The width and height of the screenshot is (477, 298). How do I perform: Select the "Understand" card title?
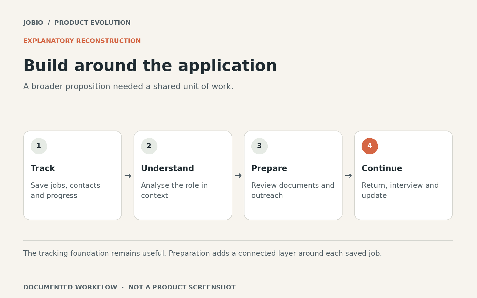[168, 168]
